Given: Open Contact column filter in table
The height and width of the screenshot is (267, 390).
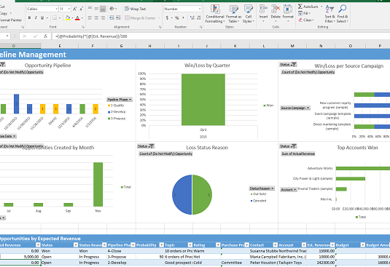Looking at the screenshot, I should [275, 245].
